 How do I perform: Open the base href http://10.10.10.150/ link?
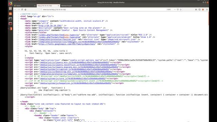[x=51, y=26]
